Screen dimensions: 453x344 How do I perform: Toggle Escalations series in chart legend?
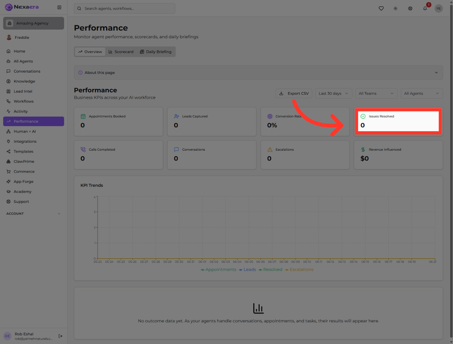[x=299, y=270]
